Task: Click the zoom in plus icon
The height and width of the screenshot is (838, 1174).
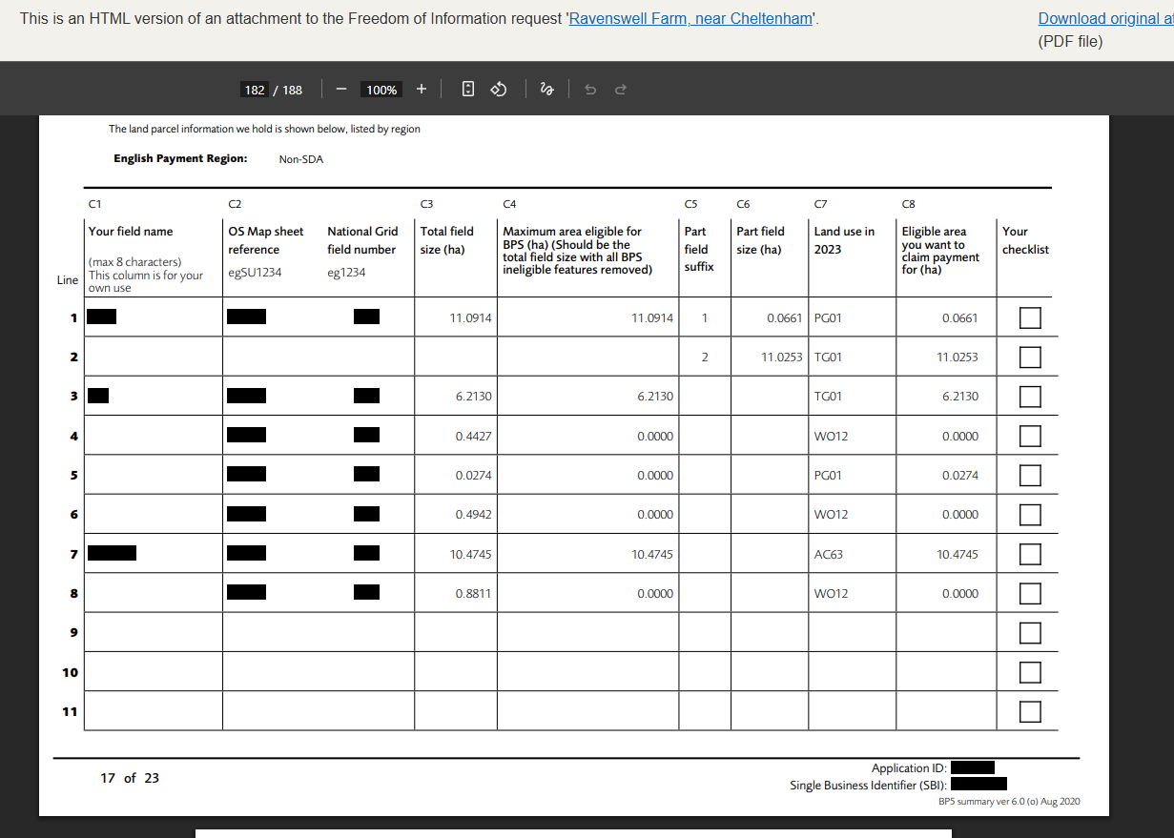Action: point(421,90)
